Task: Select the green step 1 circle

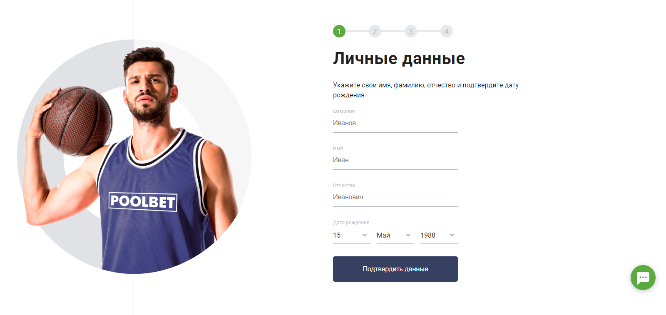Action: [x=339, y=31]
